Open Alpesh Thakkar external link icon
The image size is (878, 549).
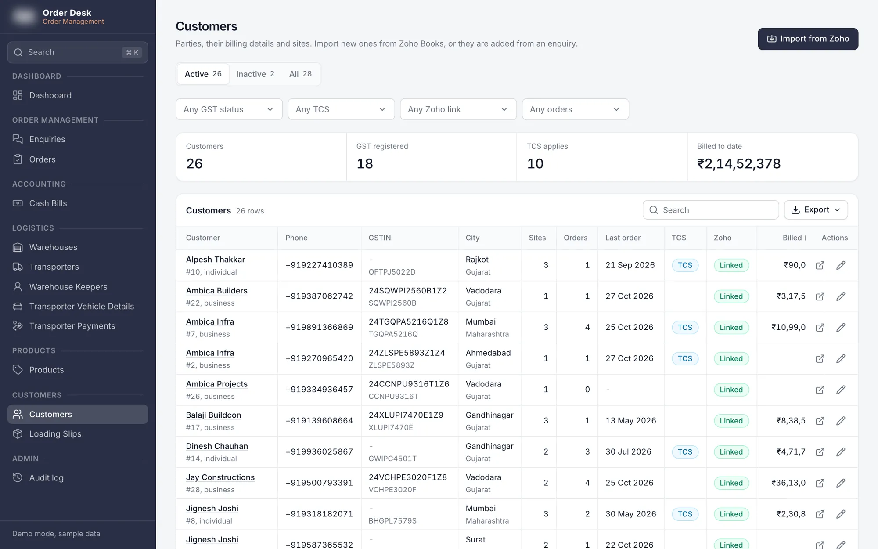[x=820, y=265]
